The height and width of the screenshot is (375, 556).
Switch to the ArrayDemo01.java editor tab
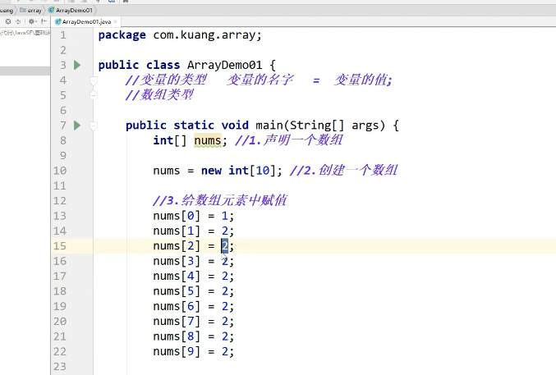[86, 21]
